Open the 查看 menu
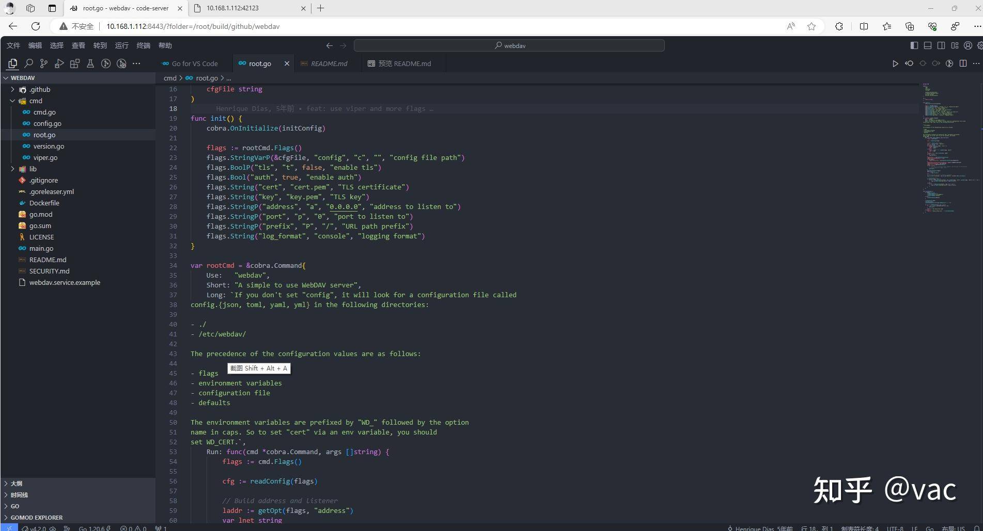 click(x=79, y=45)
